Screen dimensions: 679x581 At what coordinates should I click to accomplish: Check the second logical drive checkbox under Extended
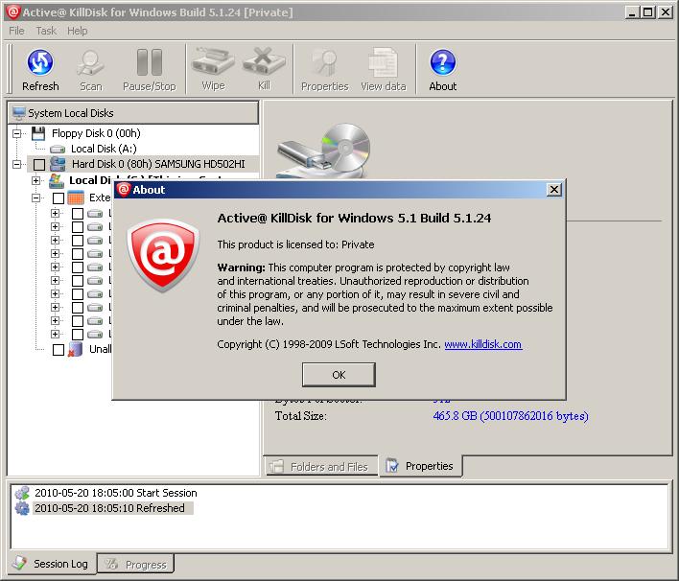tap(78, 227)
